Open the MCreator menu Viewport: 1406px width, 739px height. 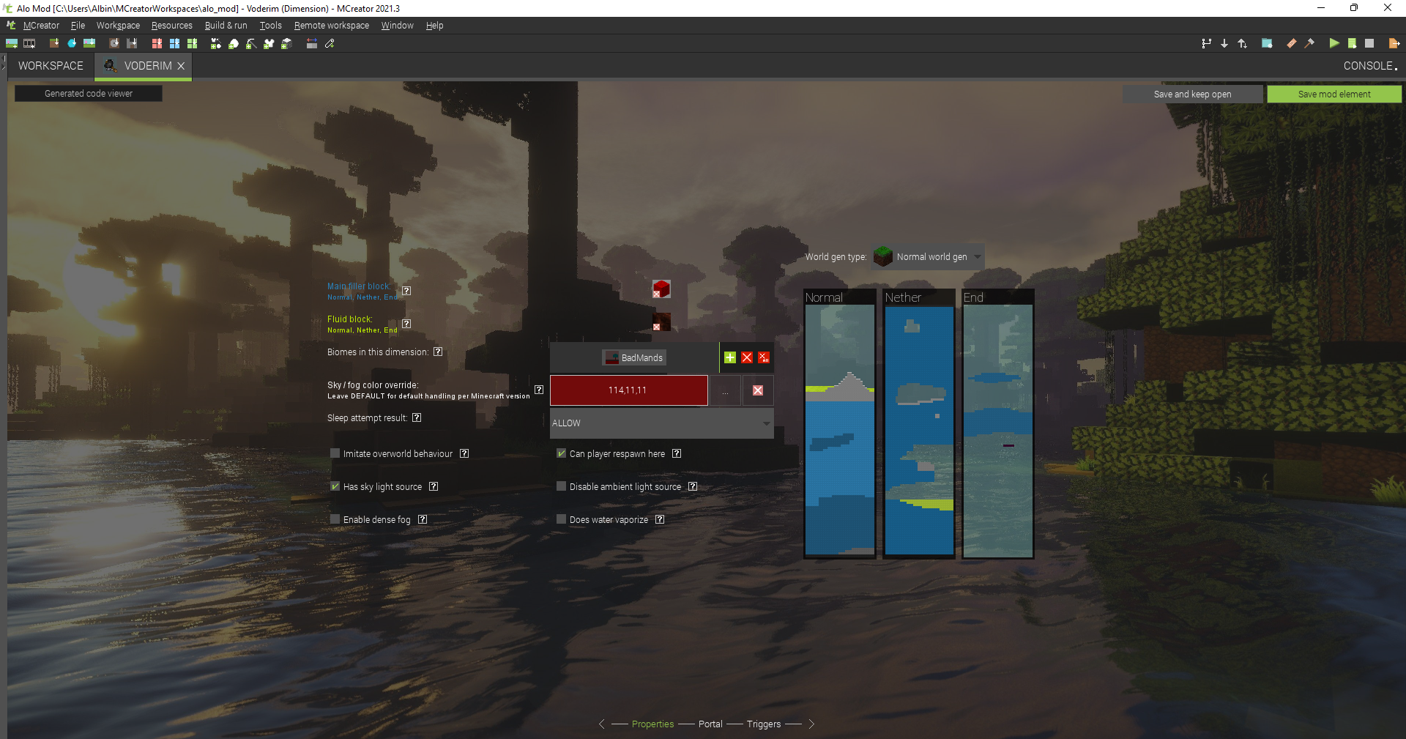(x=41, y=26)
